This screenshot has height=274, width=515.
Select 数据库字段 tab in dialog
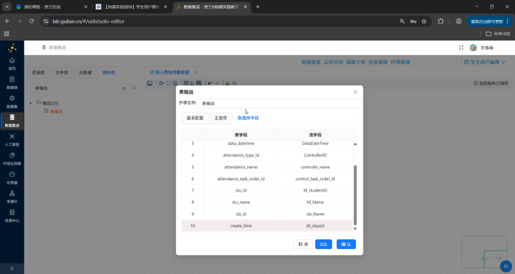coord(248,118)
